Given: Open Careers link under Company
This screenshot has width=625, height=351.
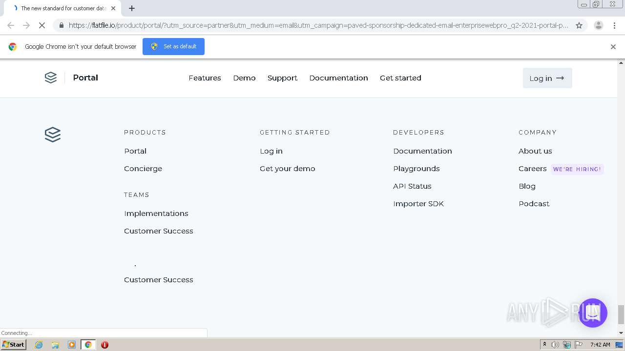Looking at the screenshot, I should 533,169.
